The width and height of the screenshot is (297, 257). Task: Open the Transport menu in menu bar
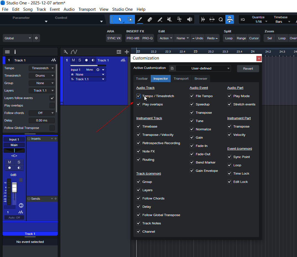(x=87, y=9)
